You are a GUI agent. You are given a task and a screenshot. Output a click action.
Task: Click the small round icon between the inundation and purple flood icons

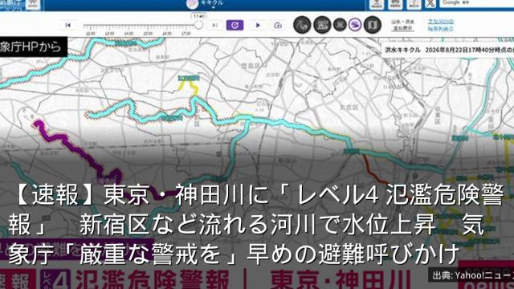click(340, 25)
